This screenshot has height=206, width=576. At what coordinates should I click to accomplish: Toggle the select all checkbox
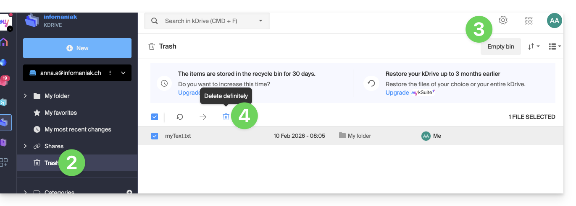155,117
